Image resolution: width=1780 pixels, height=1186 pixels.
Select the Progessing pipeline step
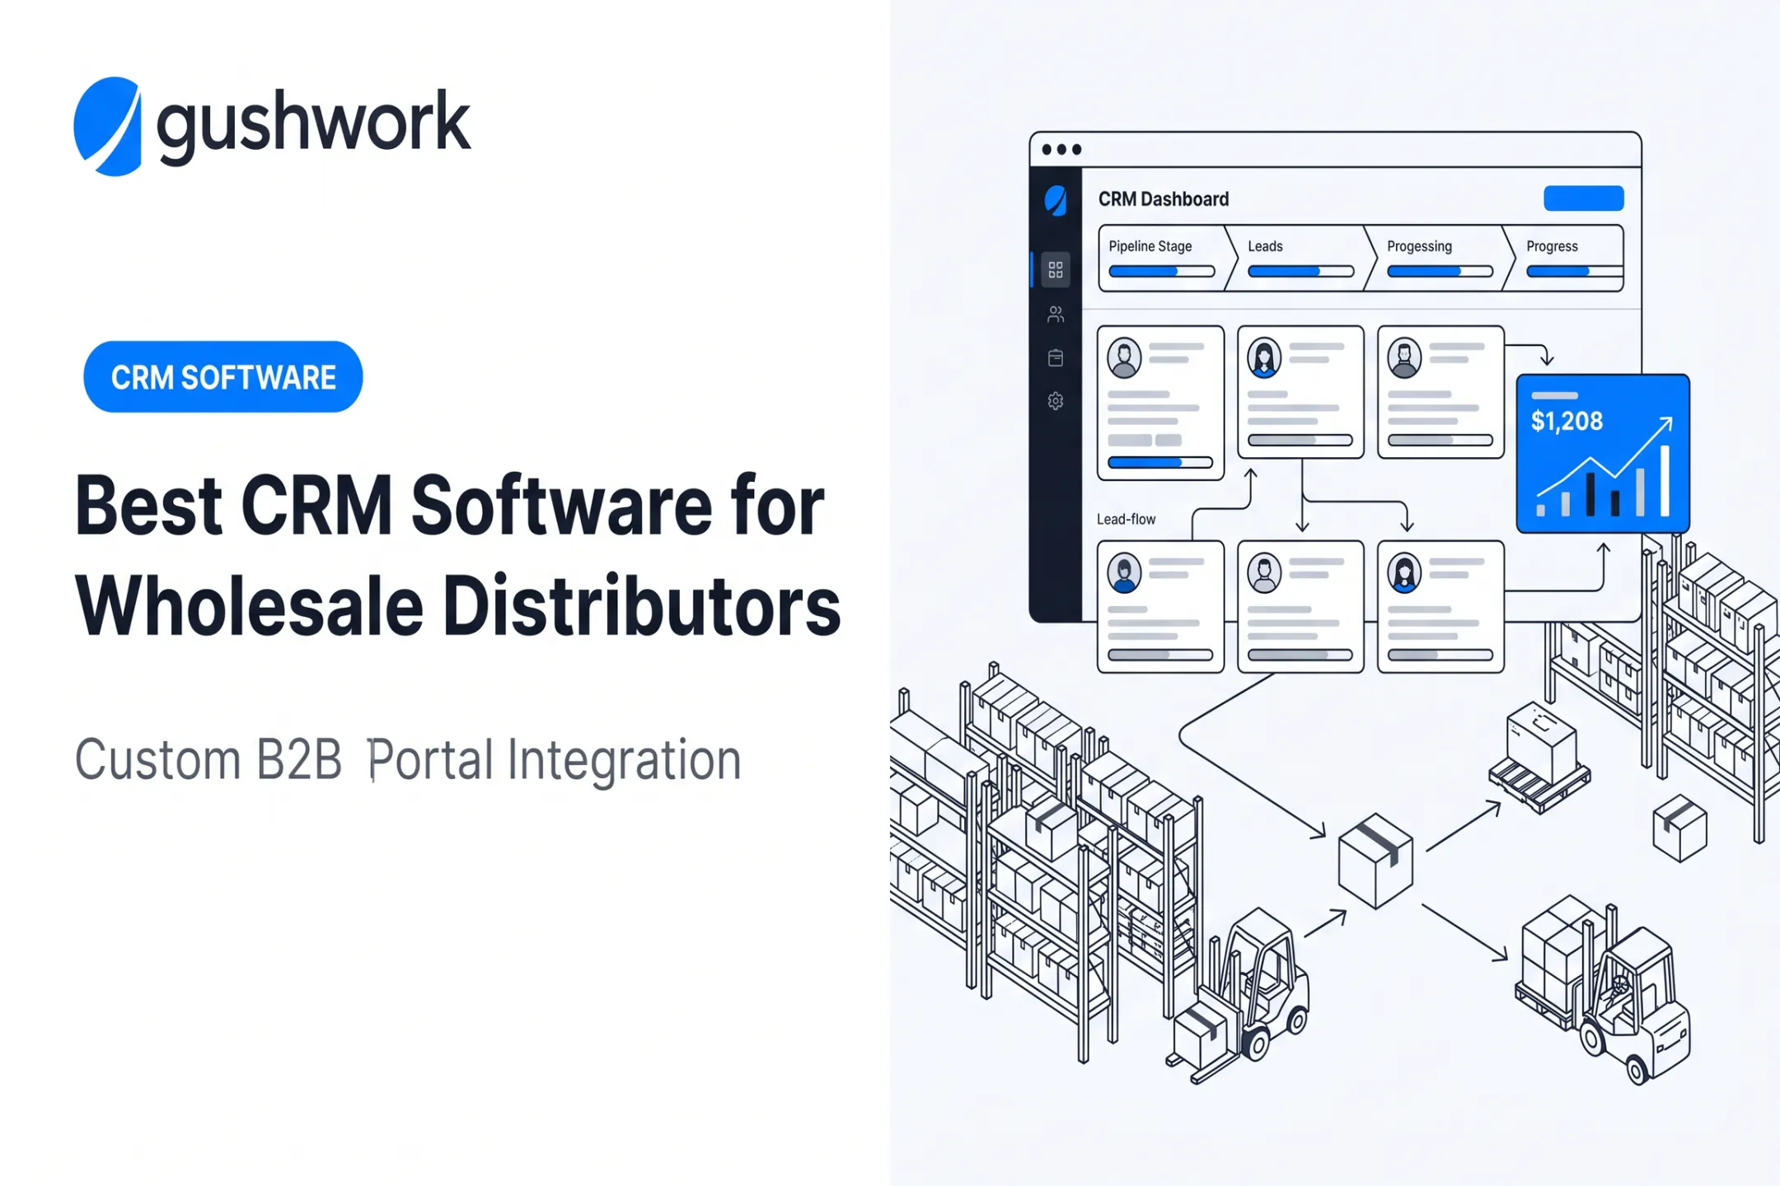click(x=1440, y=258)
